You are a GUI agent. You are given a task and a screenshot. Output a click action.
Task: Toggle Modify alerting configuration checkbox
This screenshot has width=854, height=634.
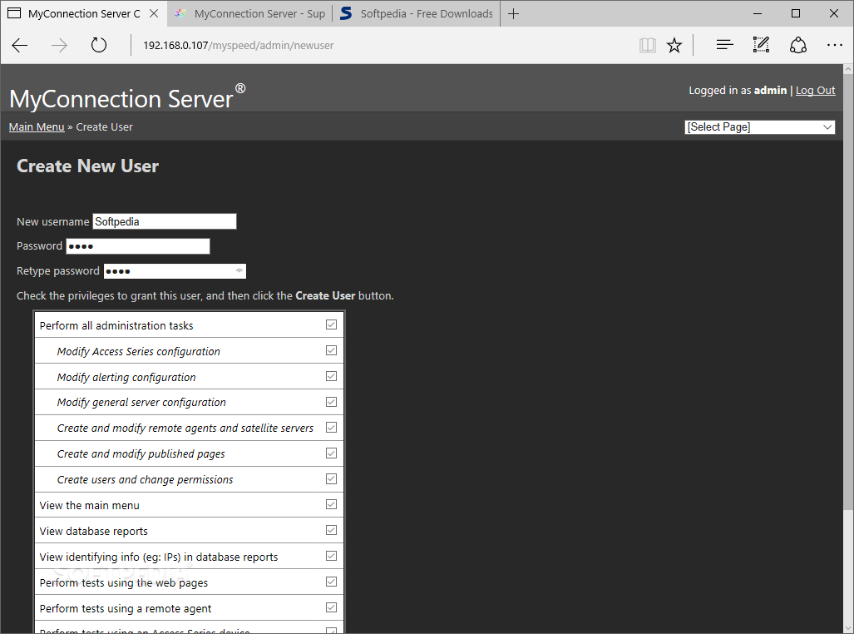[x=331, y=376]
